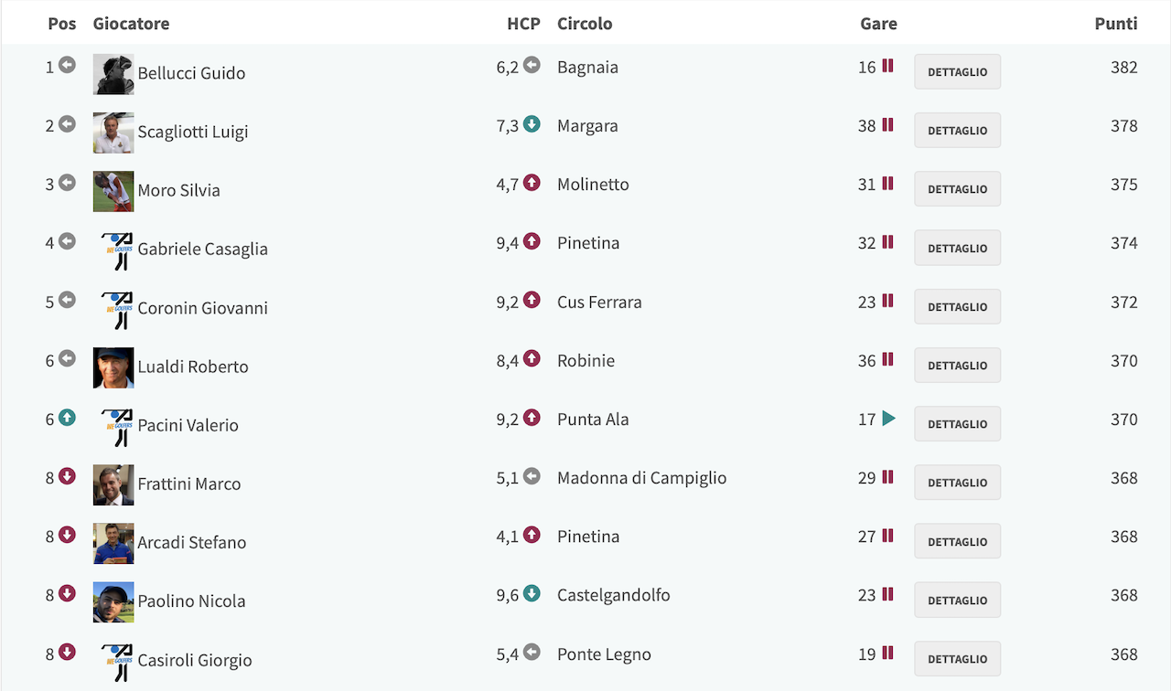Image resolution: width=1171 pixels, height=691 pixels.
Task: Click the play icon beside Pacini Valerio's Gare
Action: pos(888,419)
